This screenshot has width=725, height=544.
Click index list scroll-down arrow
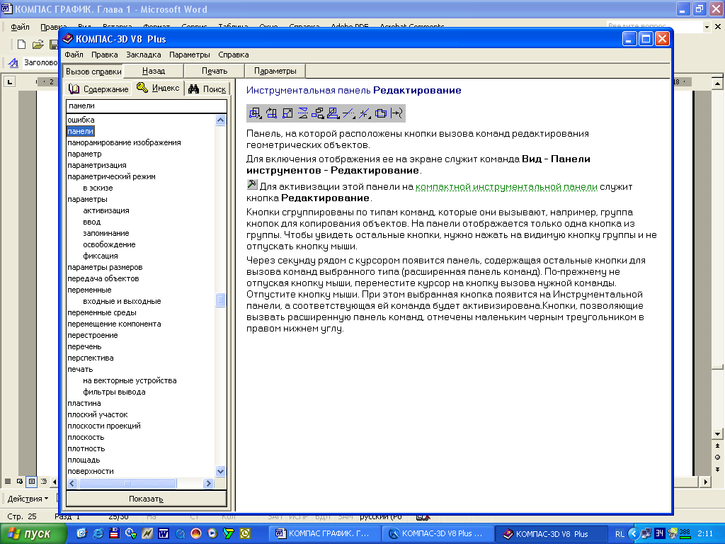click(221, 471)
